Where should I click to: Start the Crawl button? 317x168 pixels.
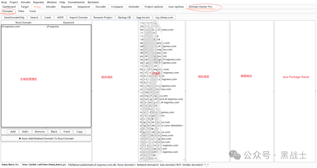[48, 17]
